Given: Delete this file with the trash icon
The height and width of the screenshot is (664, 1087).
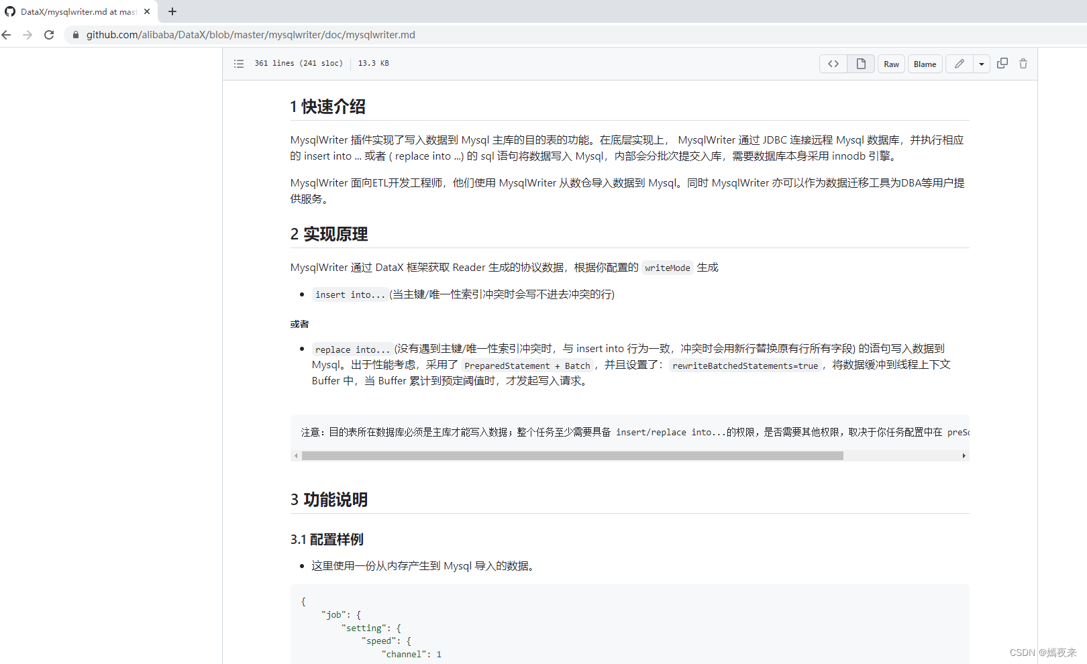Looking at the screenshot, I should coord(1023,63).
